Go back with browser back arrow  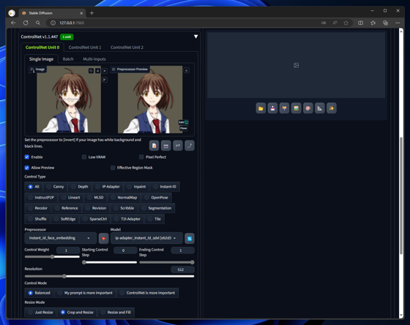tap(13, 23)
